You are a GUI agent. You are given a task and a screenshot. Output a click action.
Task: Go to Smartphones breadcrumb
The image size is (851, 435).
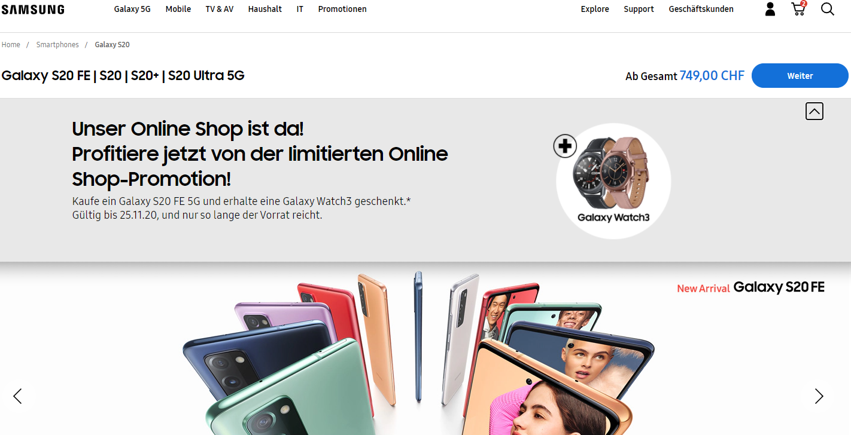pyautogui.click(x=57, y=45)
